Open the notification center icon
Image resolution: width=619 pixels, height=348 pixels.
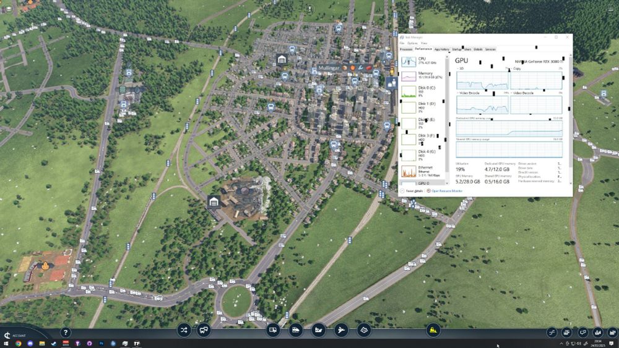[612, 344]
